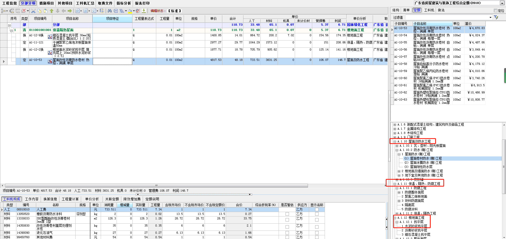Image resolution: width=506 pixels, height=239 pixels.
Task: Select row 011001001001 保温隔热屋面
Action: pyautogui.click(x=194, y=30)
